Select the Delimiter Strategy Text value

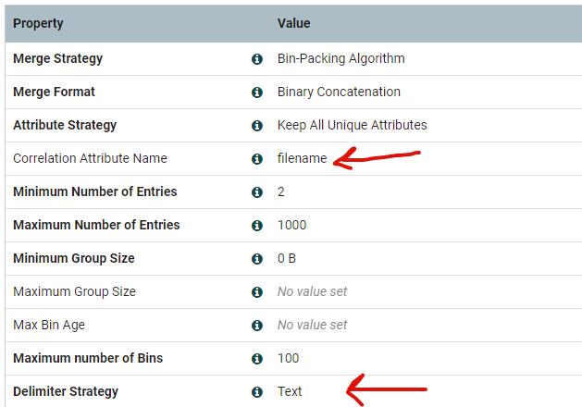(290, 392)
